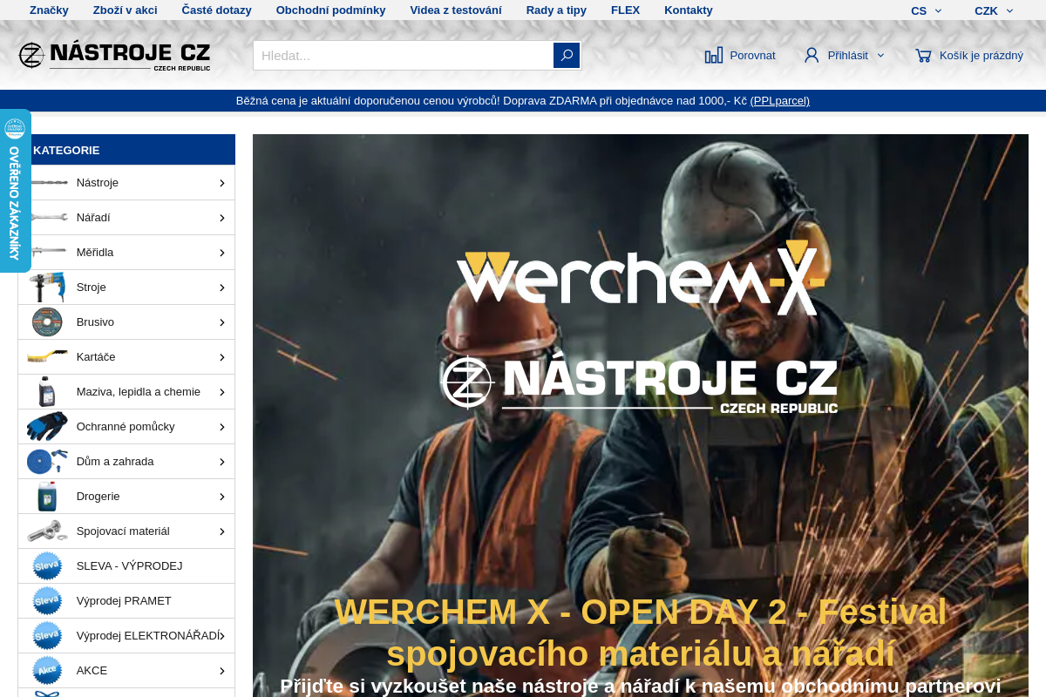Click the wire brush icon beside Kartáče
The width and height of the screenshot is (1046, 697).
click(47, 357)
